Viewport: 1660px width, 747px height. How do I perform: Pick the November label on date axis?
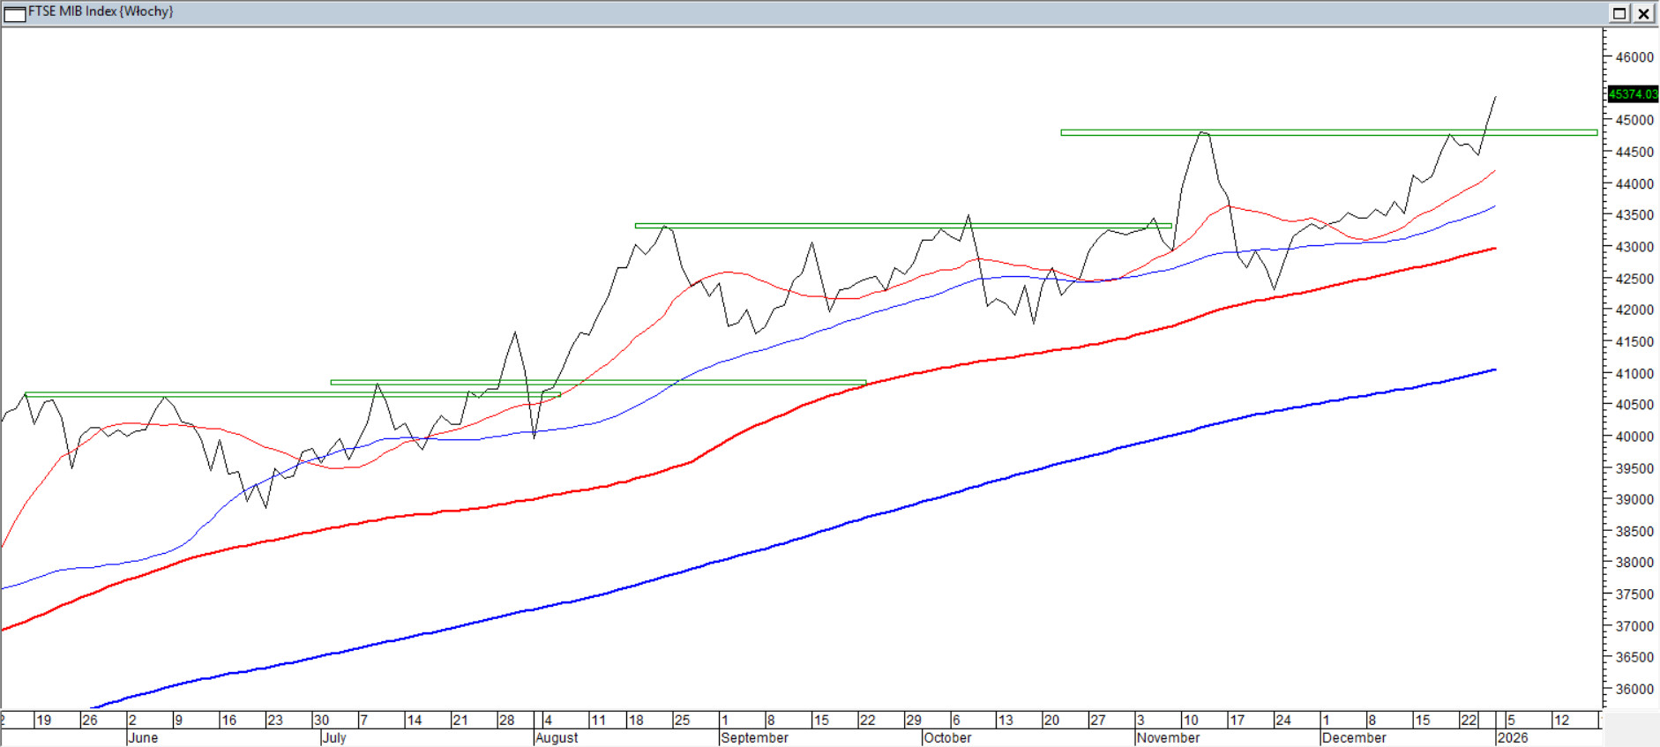(x=1169, y=737)
